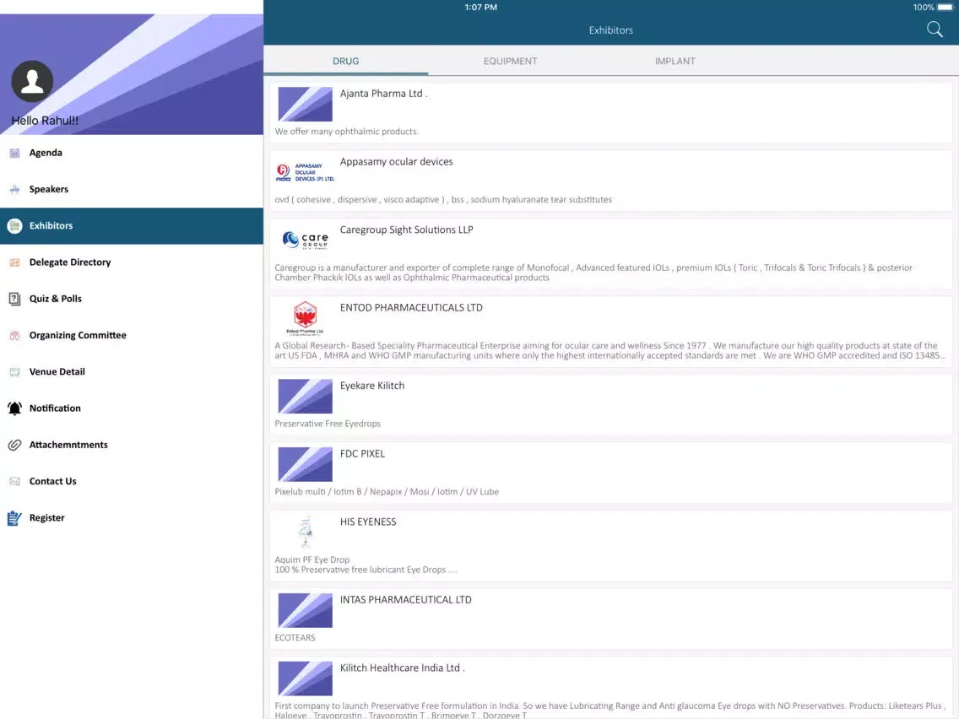Click the HIS EYENESS product thumbnail
The image size is (959, 719).
(306, 532)
